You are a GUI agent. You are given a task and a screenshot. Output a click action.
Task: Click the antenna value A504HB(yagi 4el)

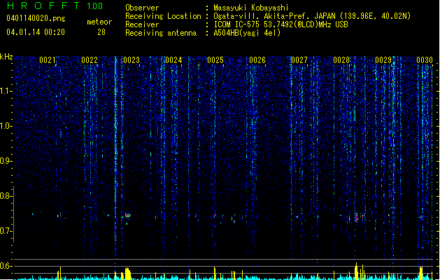click(x=247, y=33)
